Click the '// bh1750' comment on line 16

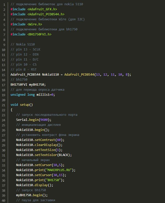[19, 80]
